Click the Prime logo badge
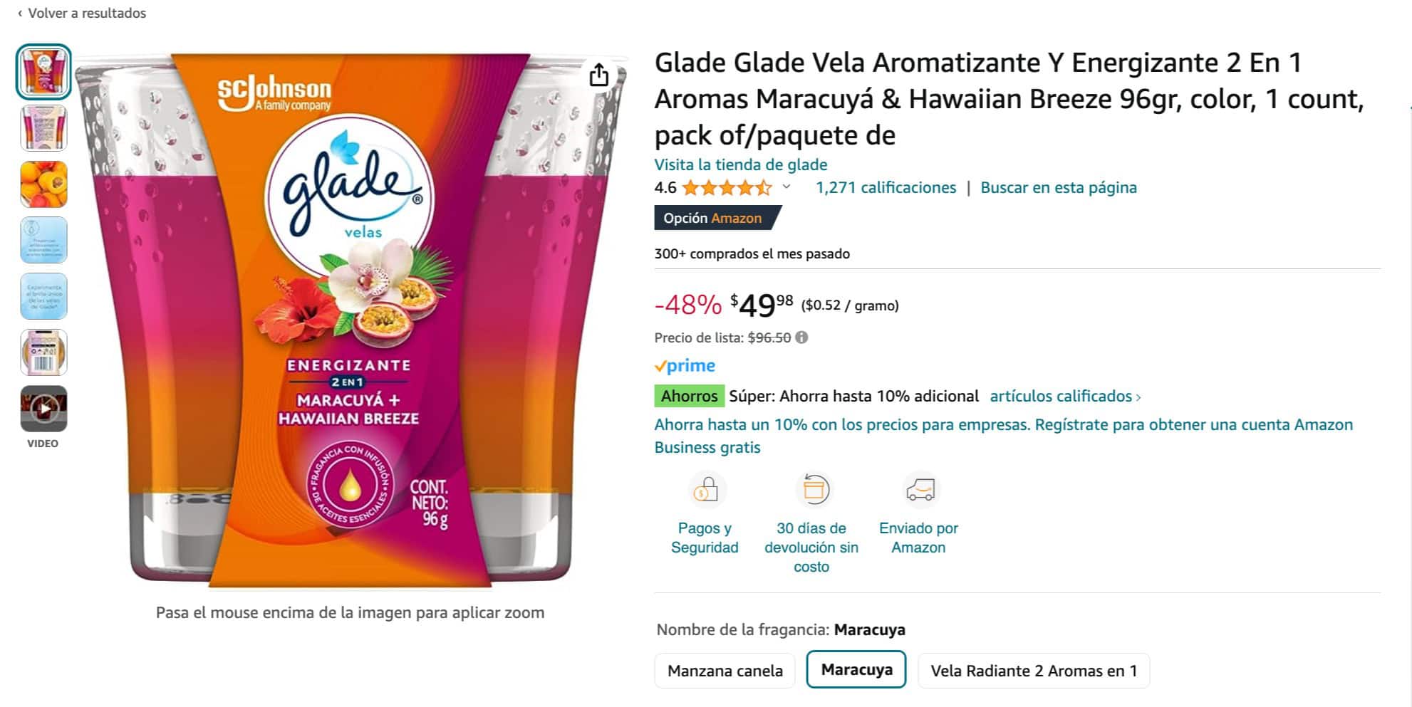Viewport: 1412px width, 707px height. 685,366
